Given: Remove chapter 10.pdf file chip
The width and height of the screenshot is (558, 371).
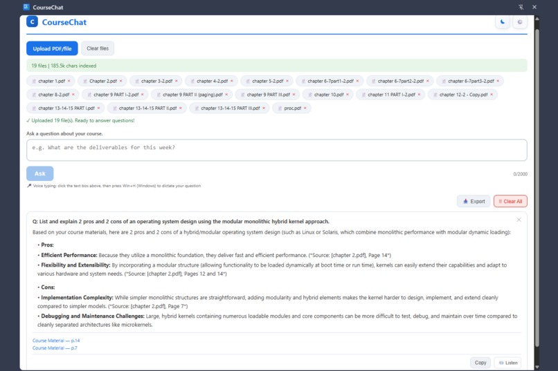Looking at the screenshot, I should tap(348, 95).
